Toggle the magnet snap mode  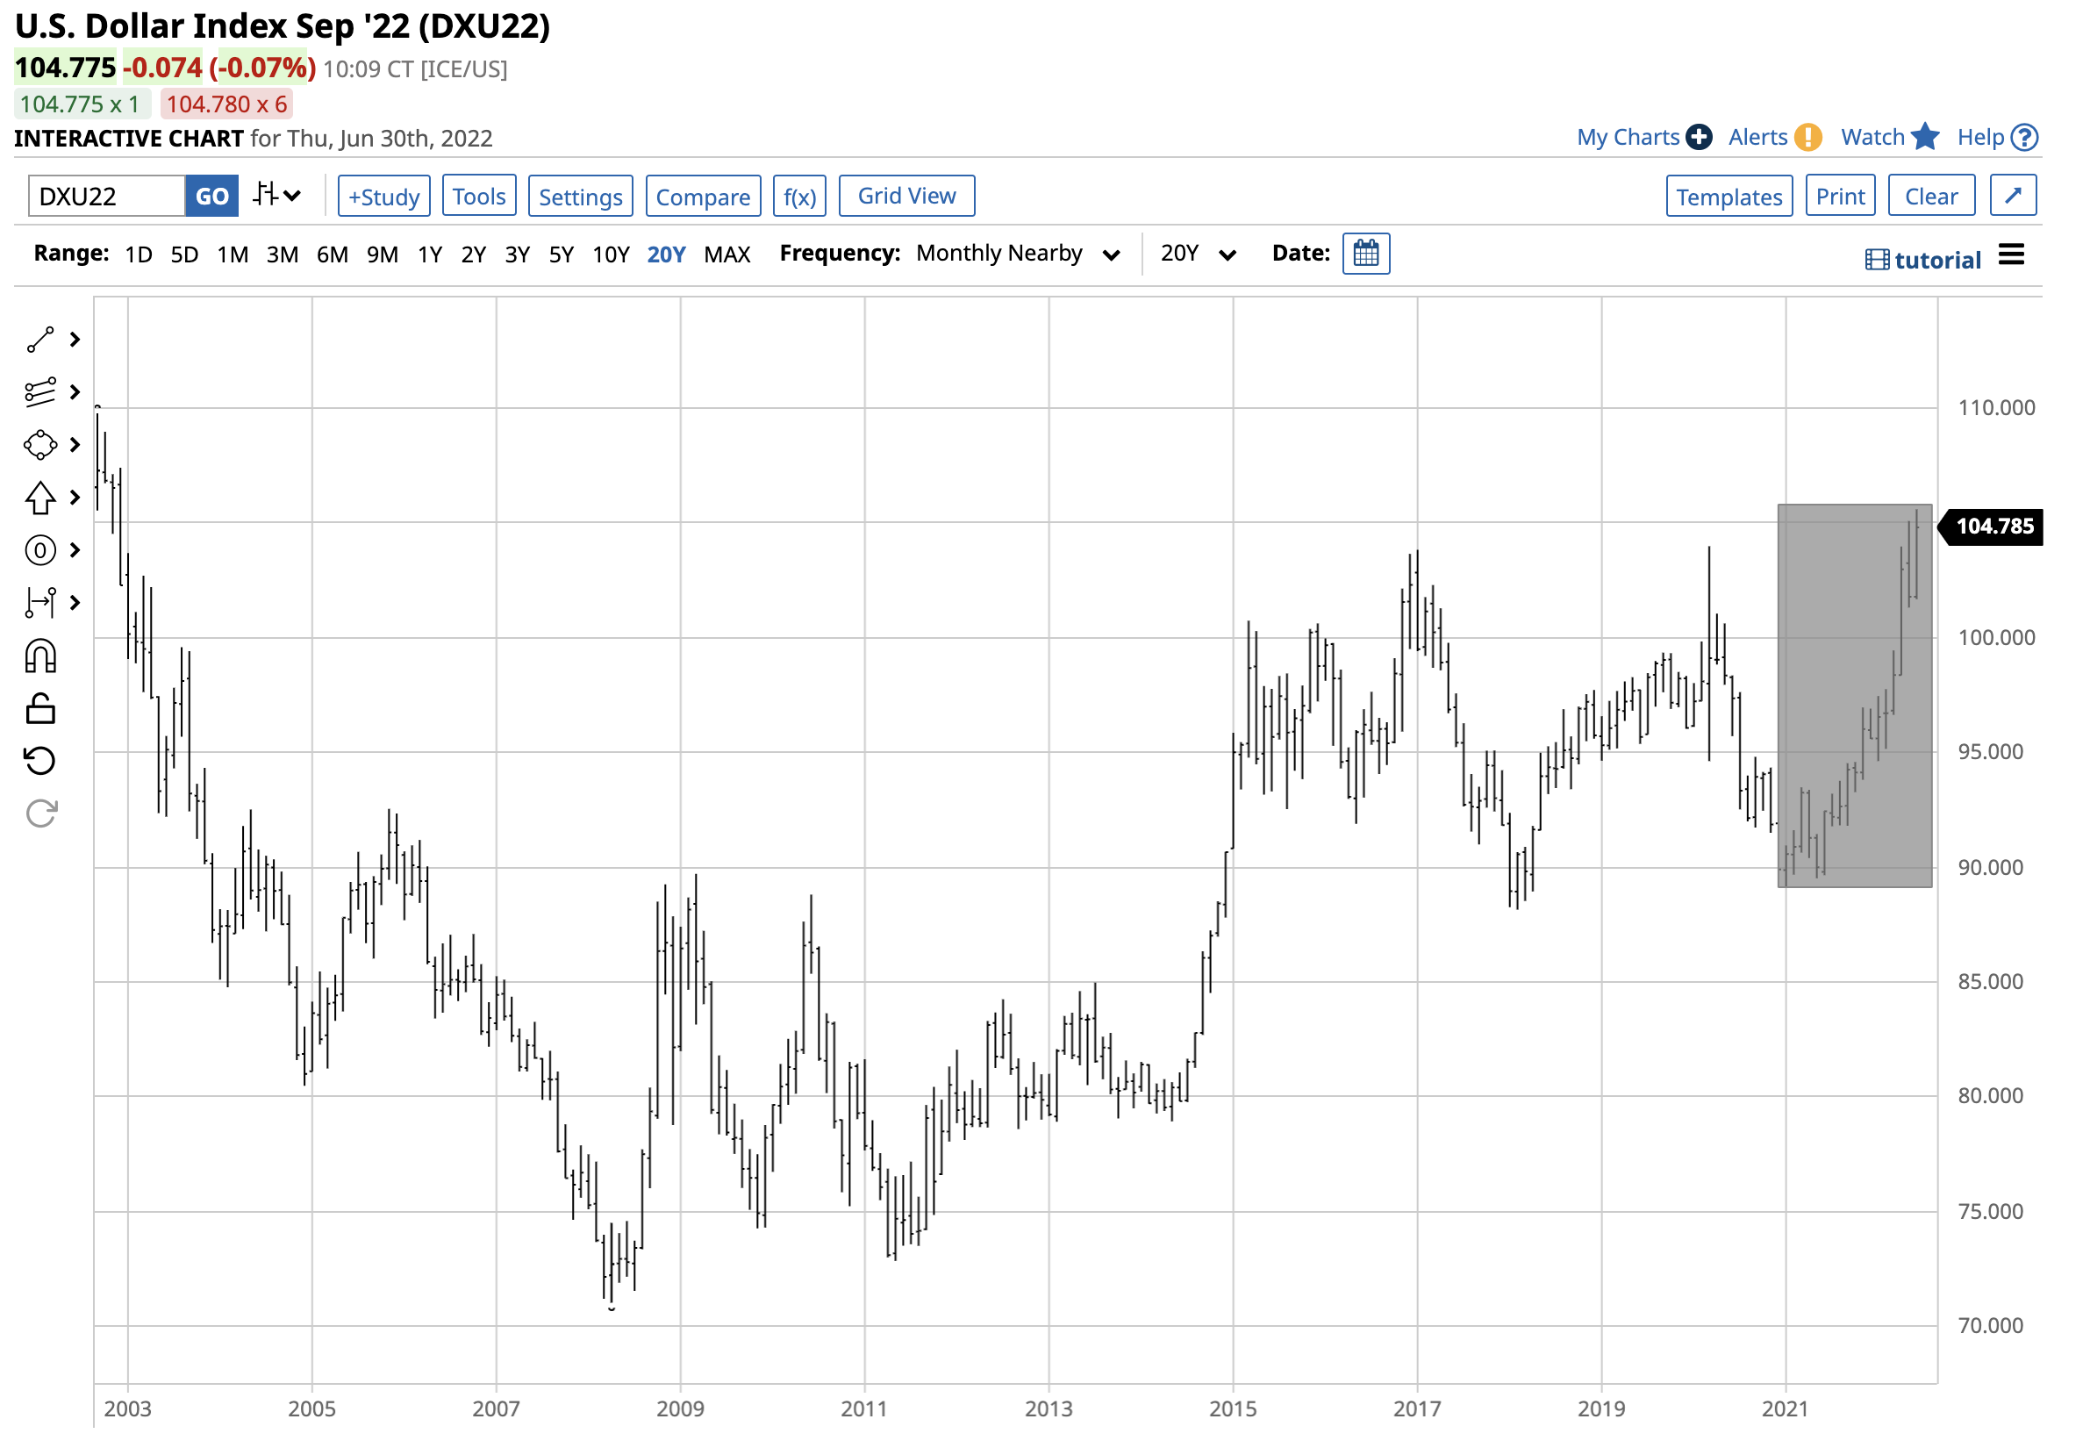click(x=40, y=656)
